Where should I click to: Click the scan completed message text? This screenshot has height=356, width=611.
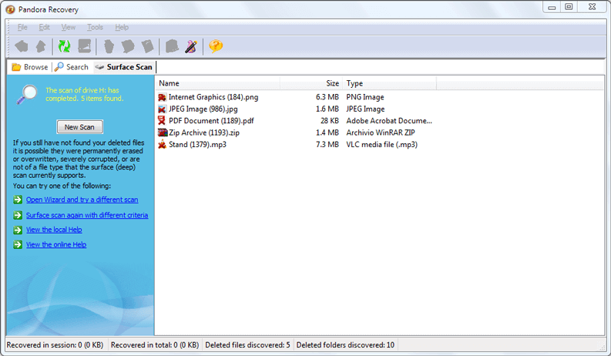(x=84, y=94)
